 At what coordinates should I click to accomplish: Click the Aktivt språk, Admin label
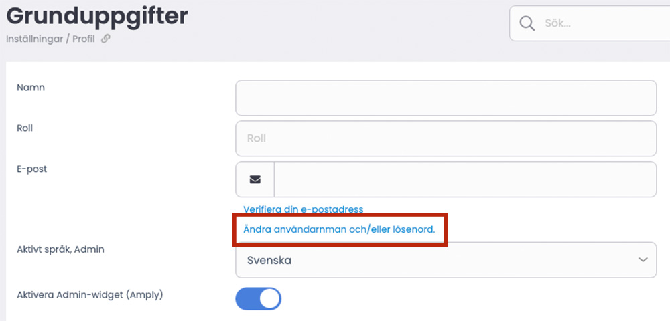[x=60, y=249]
